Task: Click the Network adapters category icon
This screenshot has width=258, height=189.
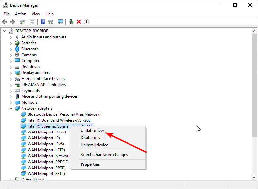Action: [x=17, y=108]
